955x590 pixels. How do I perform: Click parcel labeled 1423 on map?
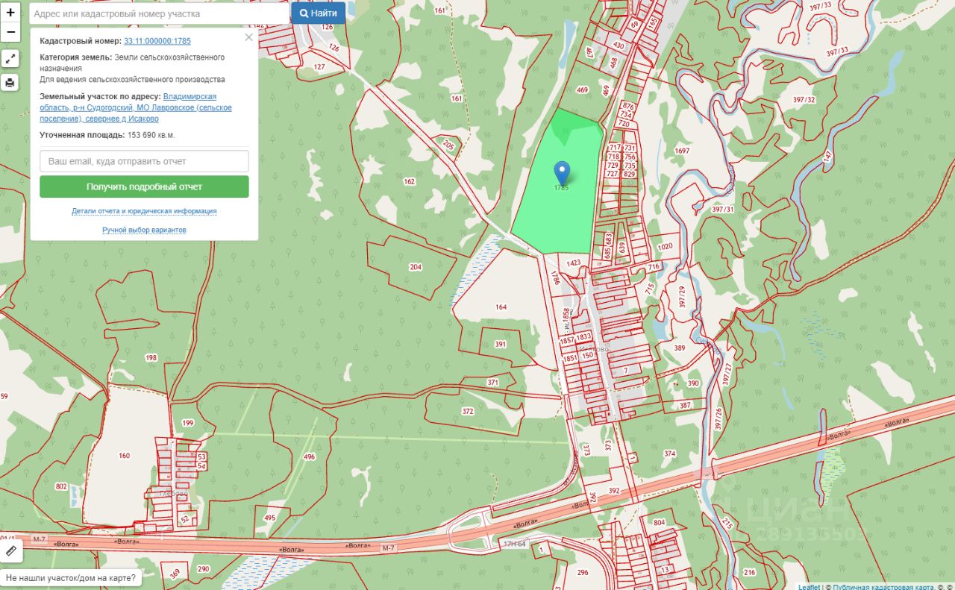click(574, 263)
